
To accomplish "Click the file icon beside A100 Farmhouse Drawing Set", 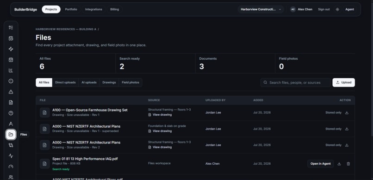I will [x=45, y=113].
